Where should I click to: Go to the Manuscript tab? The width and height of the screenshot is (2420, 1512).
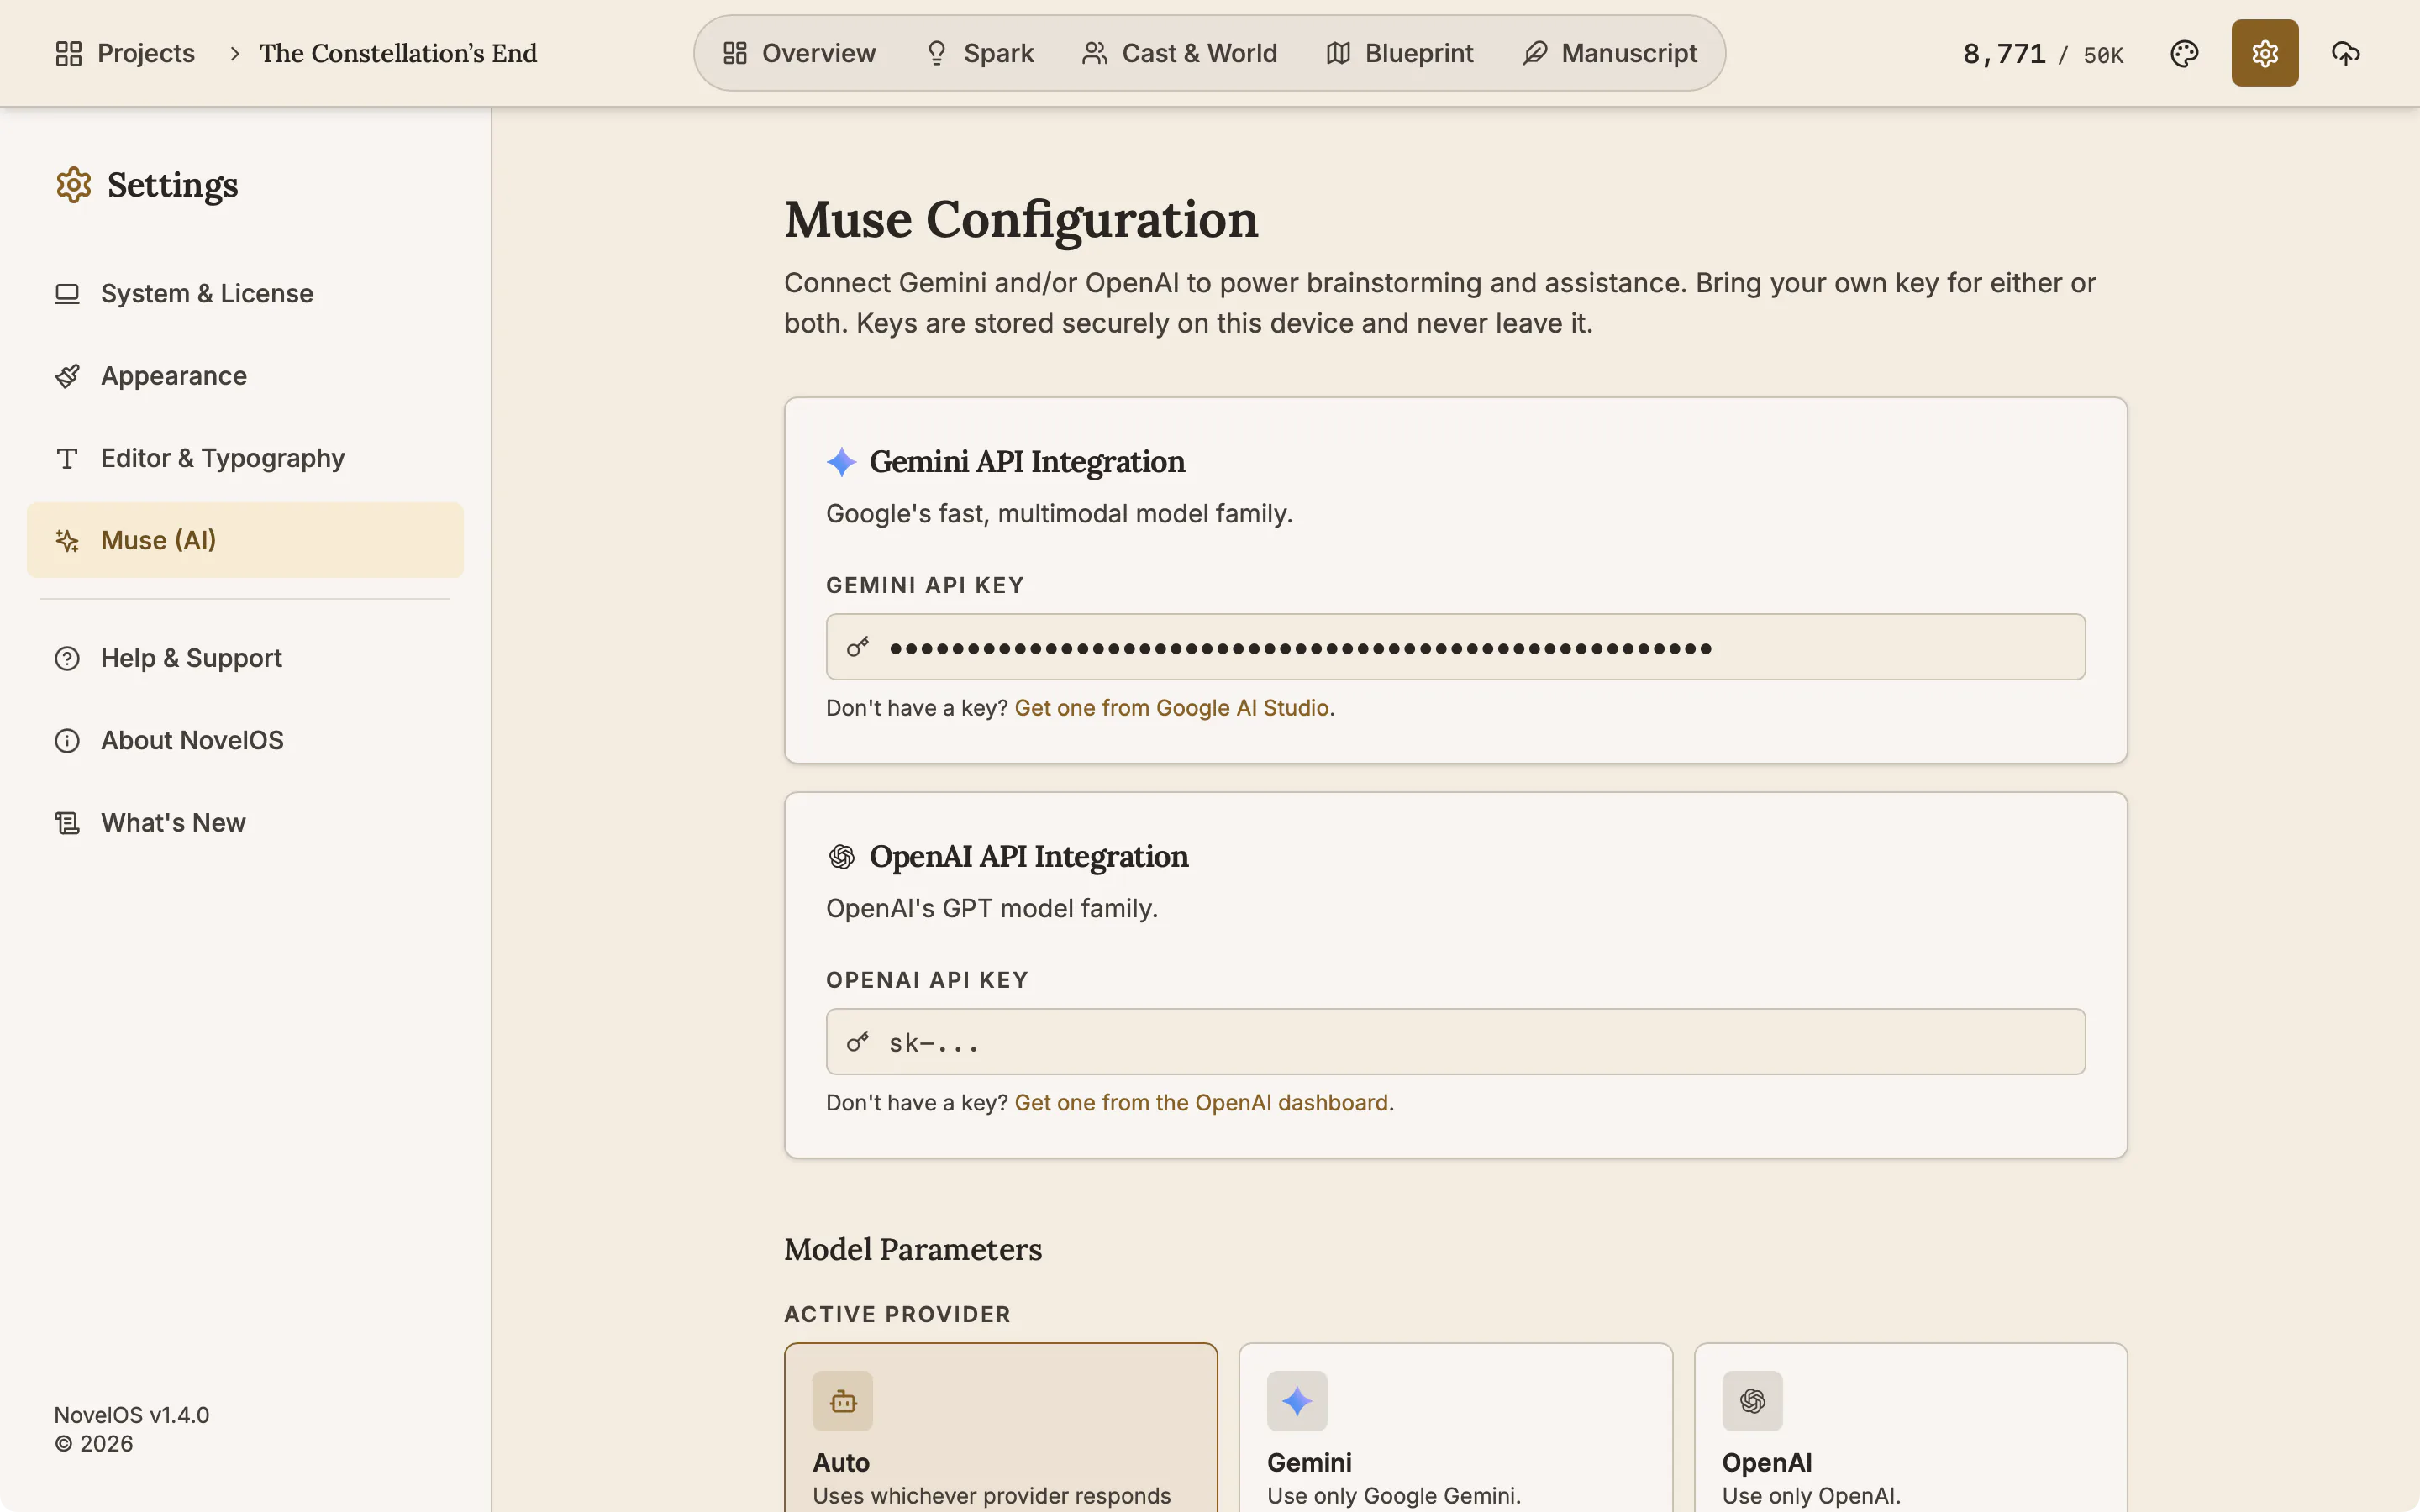[1610, 53]
